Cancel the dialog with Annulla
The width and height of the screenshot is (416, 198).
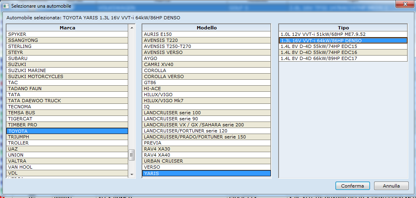(x=391, y=186)
